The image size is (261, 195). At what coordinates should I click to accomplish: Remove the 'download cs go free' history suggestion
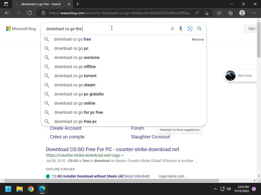(198, 39)
